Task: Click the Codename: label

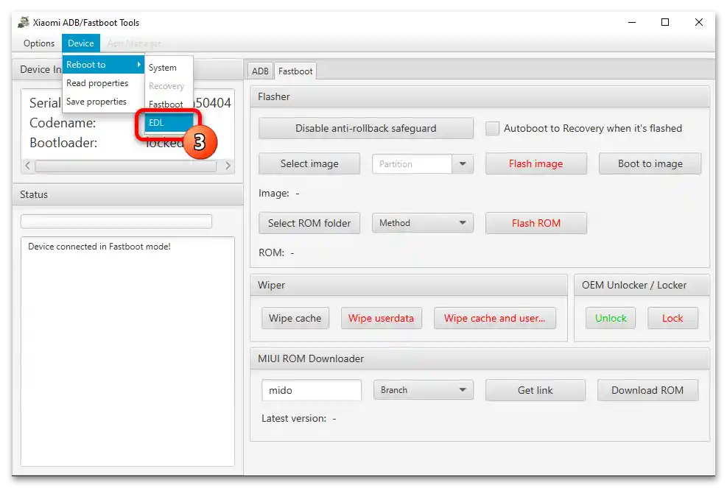Action: (x=63, y=123)
